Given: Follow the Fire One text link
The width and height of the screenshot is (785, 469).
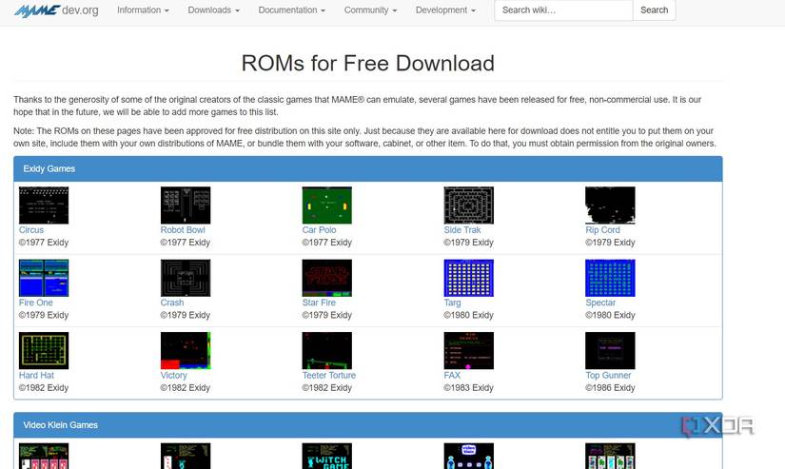Looking at the screenshot, I should coord(35,303).
